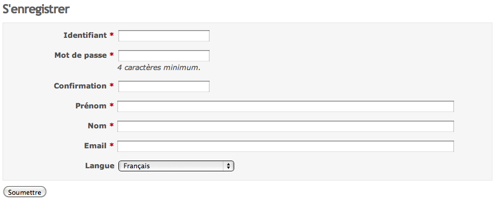The width and height of the screenshot is (495, 202).
Task: Click the Prénom label
Action: 91,106
